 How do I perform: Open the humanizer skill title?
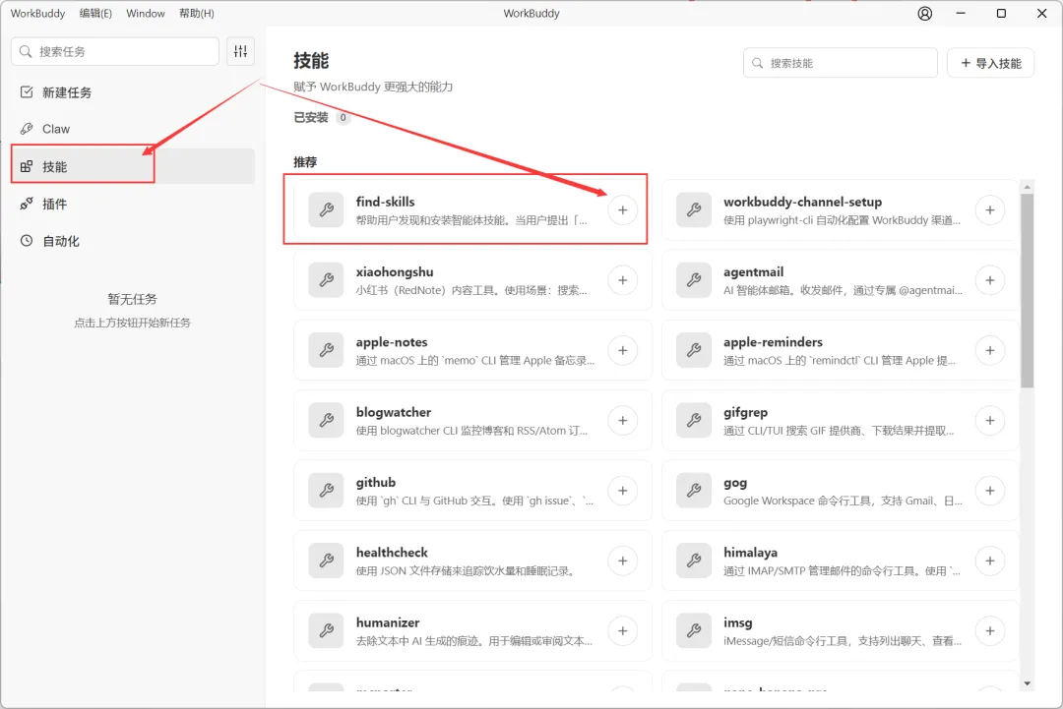coord(388,622)
